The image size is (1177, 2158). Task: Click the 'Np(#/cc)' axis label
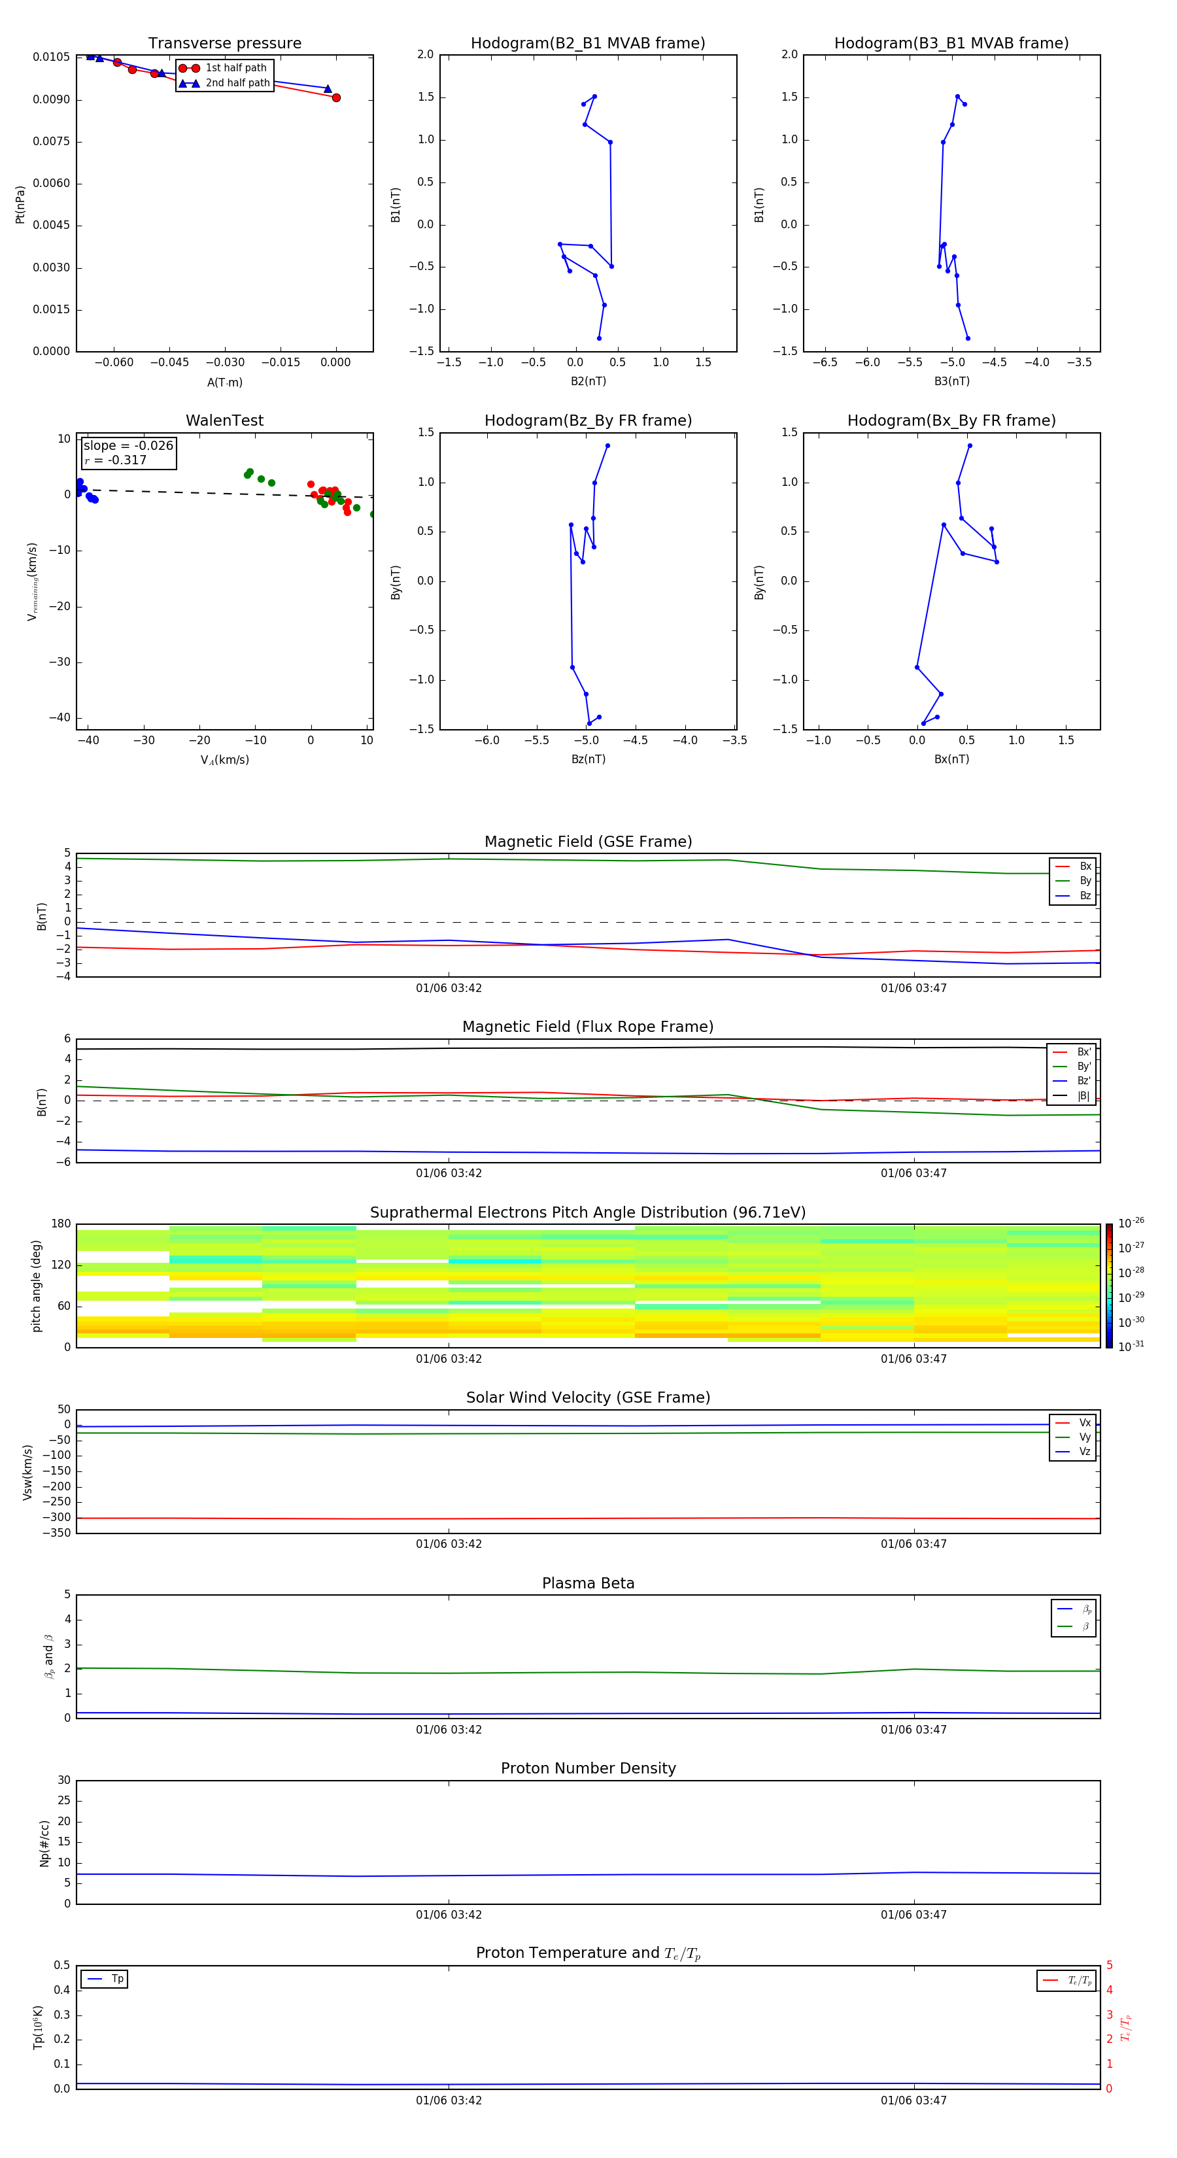[x=44, y=1842]
